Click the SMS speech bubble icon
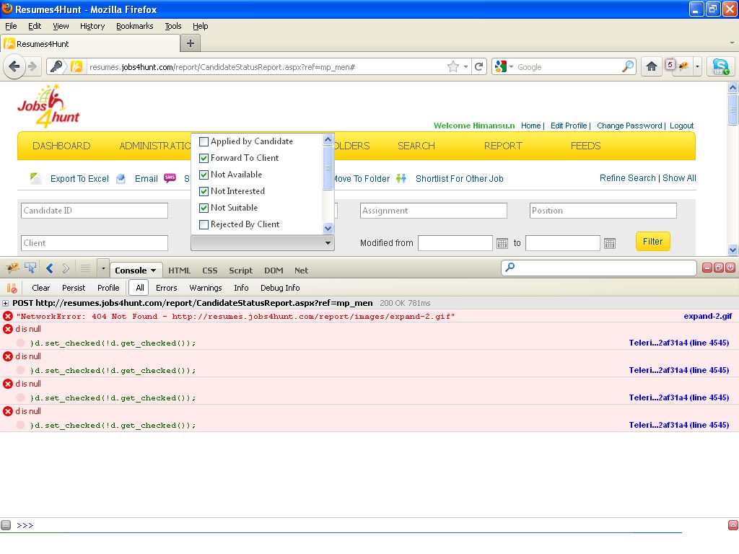Image resolution: width=739 pixels, height=554 pixels. 170,178
